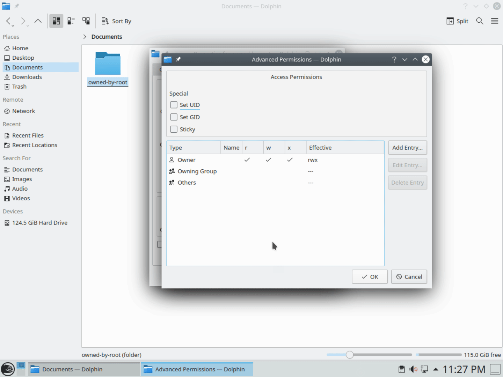Image resolution: width=503 pixels, height=377 pixels.
Task: Open Network under Remote
Action: pyautogui.click(x=41, y=111)
